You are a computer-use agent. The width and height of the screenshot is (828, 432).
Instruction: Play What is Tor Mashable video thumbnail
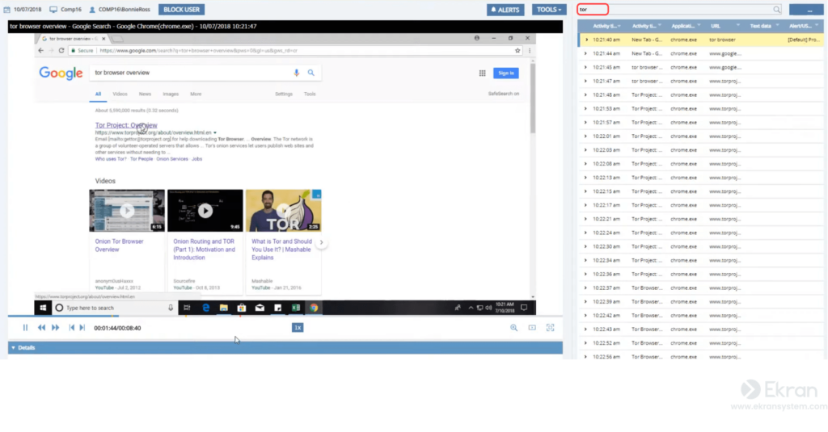tap(283, 211)
